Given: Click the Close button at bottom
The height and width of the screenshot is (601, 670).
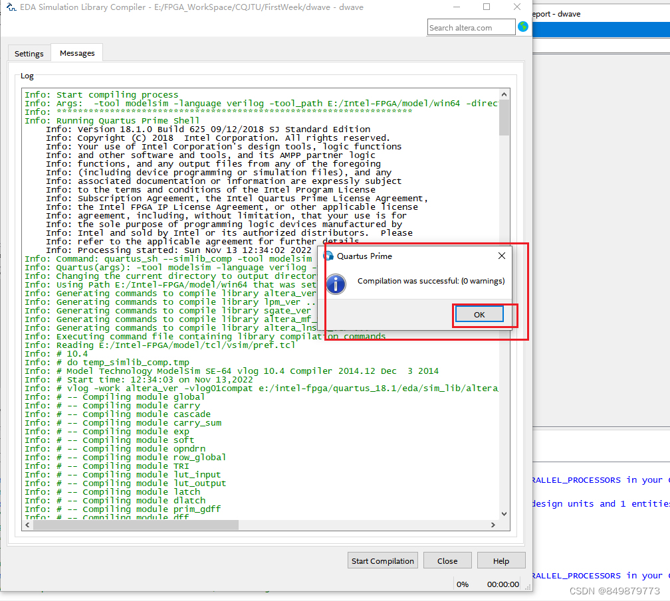Looking at the screenshot, I should pyautogui.click(x=447, y=561).
